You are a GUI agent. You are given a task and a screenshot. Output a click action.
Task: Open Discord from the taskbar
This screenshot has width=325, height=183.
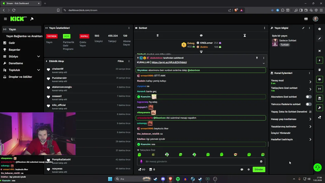pos(163,179)
